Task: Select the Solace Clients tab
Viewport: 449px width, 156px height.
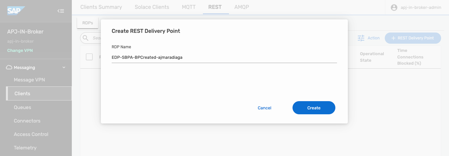Action: 152,7
